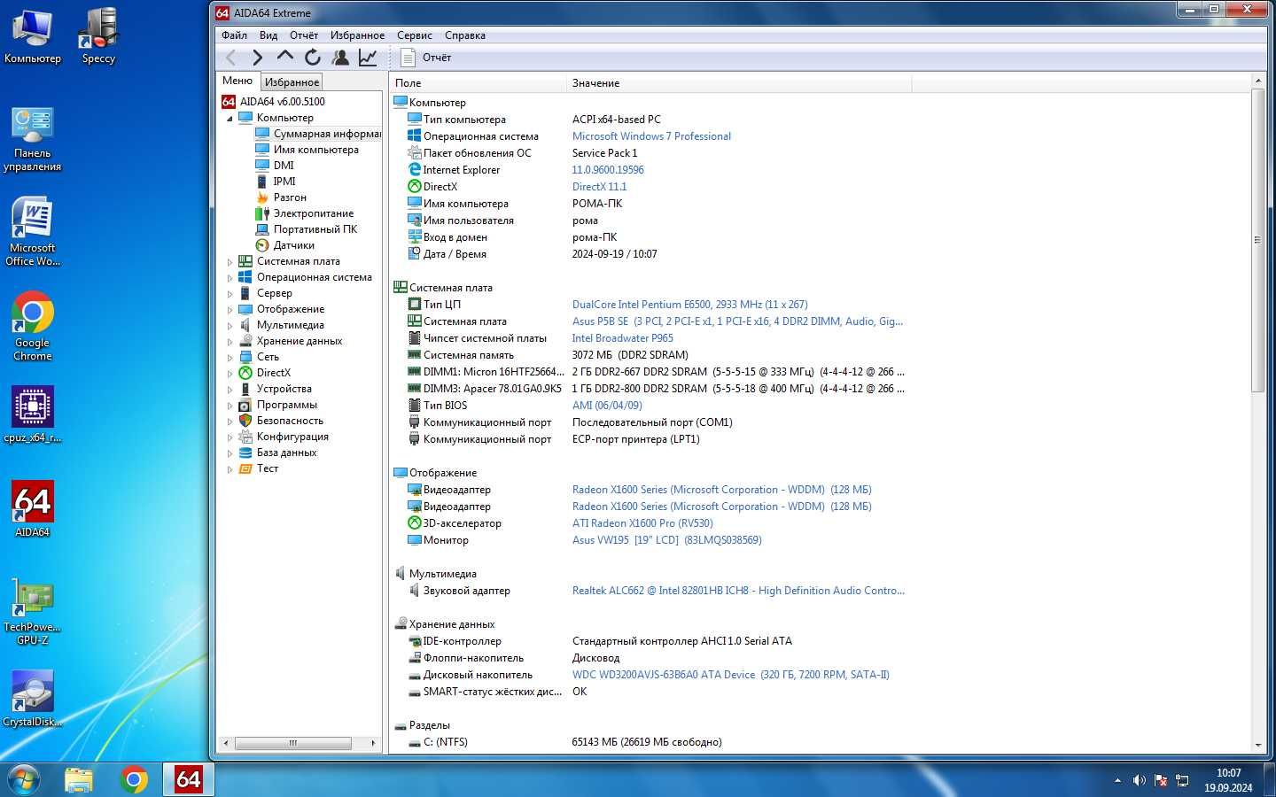The width and height of the screenshot is (1276, 797).
Task: Expand the Сервер tree node
Action: point(230,293)
